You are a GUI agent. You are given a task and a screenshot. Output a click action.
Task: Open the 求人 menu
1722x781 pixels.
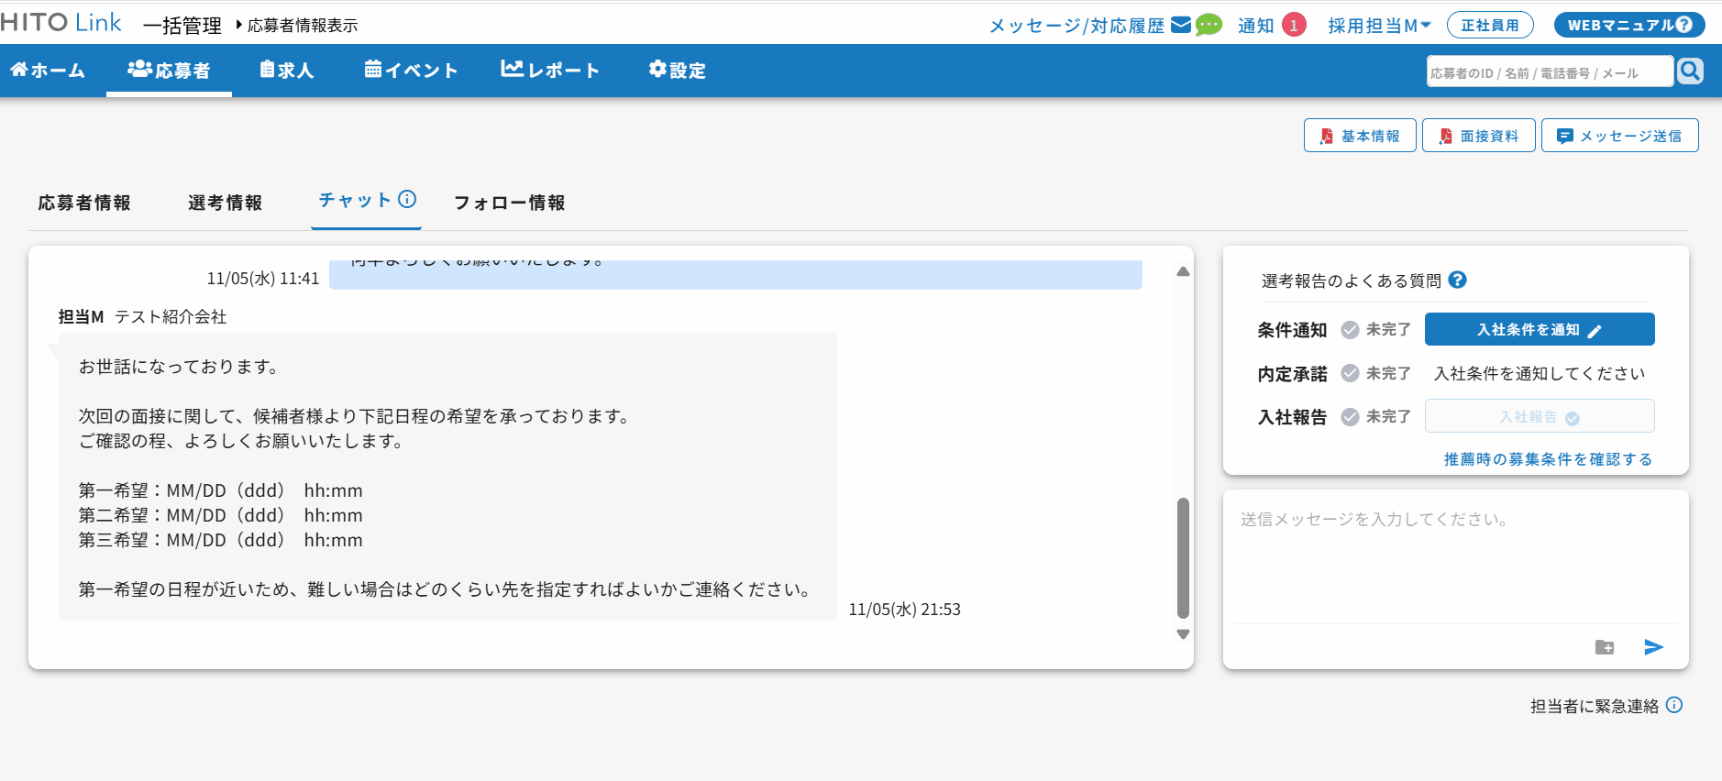287,71
